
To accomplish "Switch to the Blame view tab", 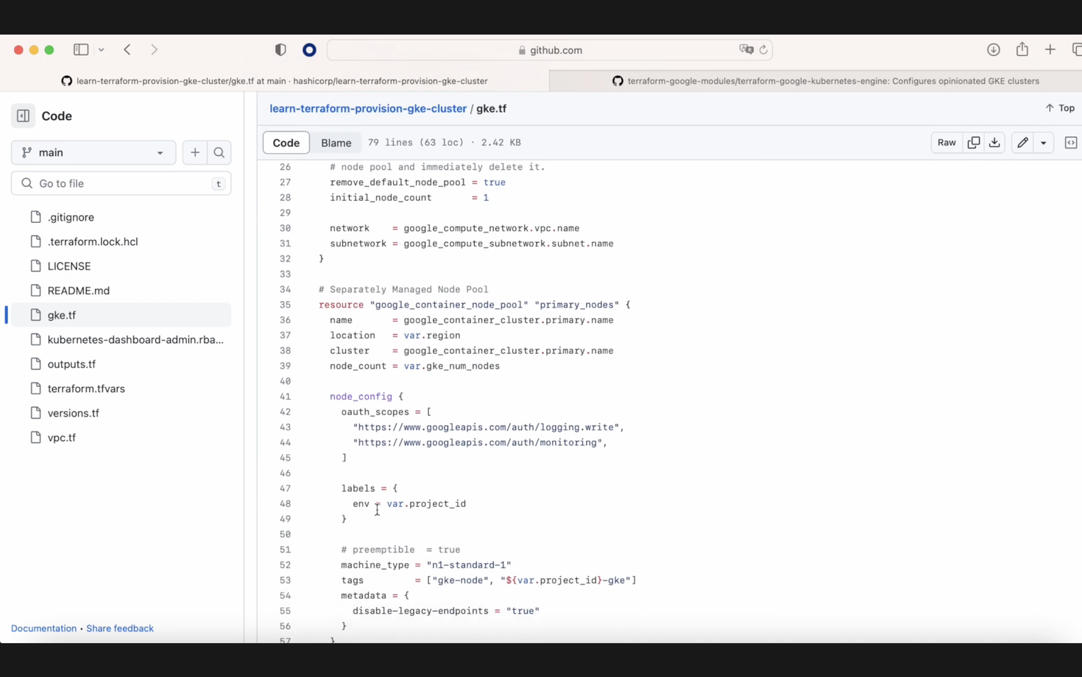I will pyautogui.click(x=336, y=143).
